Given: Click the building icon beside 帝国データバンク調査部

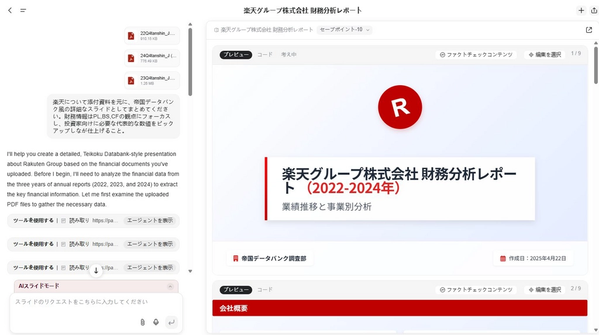Looking at the screenshot, I should [236, 259].
